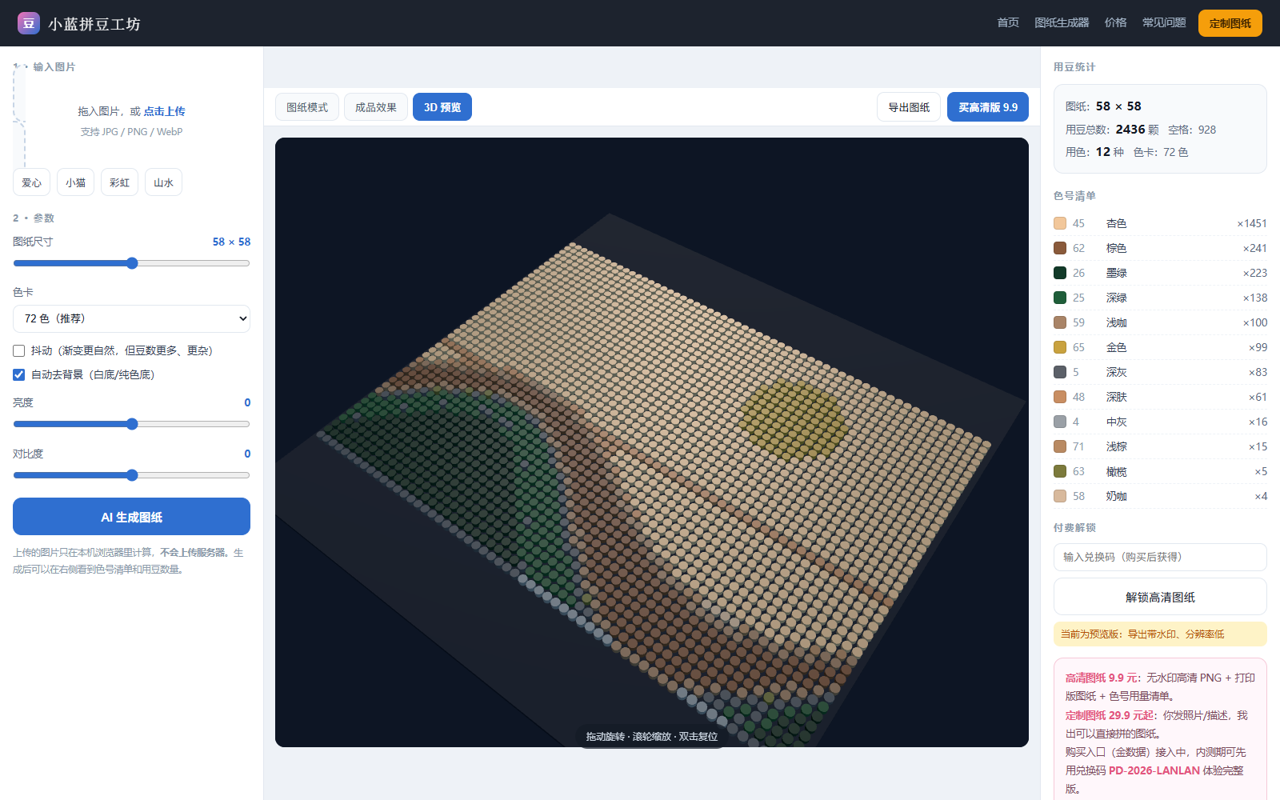The width and height of the screenshot is (1280, 800).
Task: Click the 棕色 swatch number 62
Action: (1060, 248)
